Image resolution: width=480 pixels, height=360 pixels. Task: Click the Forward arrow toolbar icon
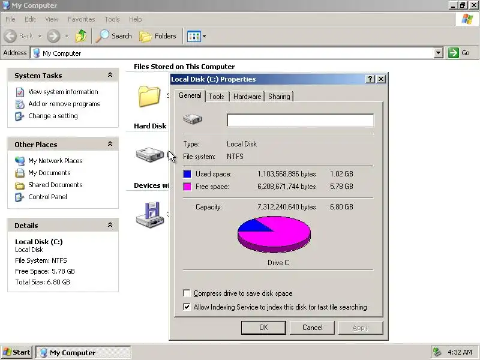pyautogui.click(x=53, y=36)
